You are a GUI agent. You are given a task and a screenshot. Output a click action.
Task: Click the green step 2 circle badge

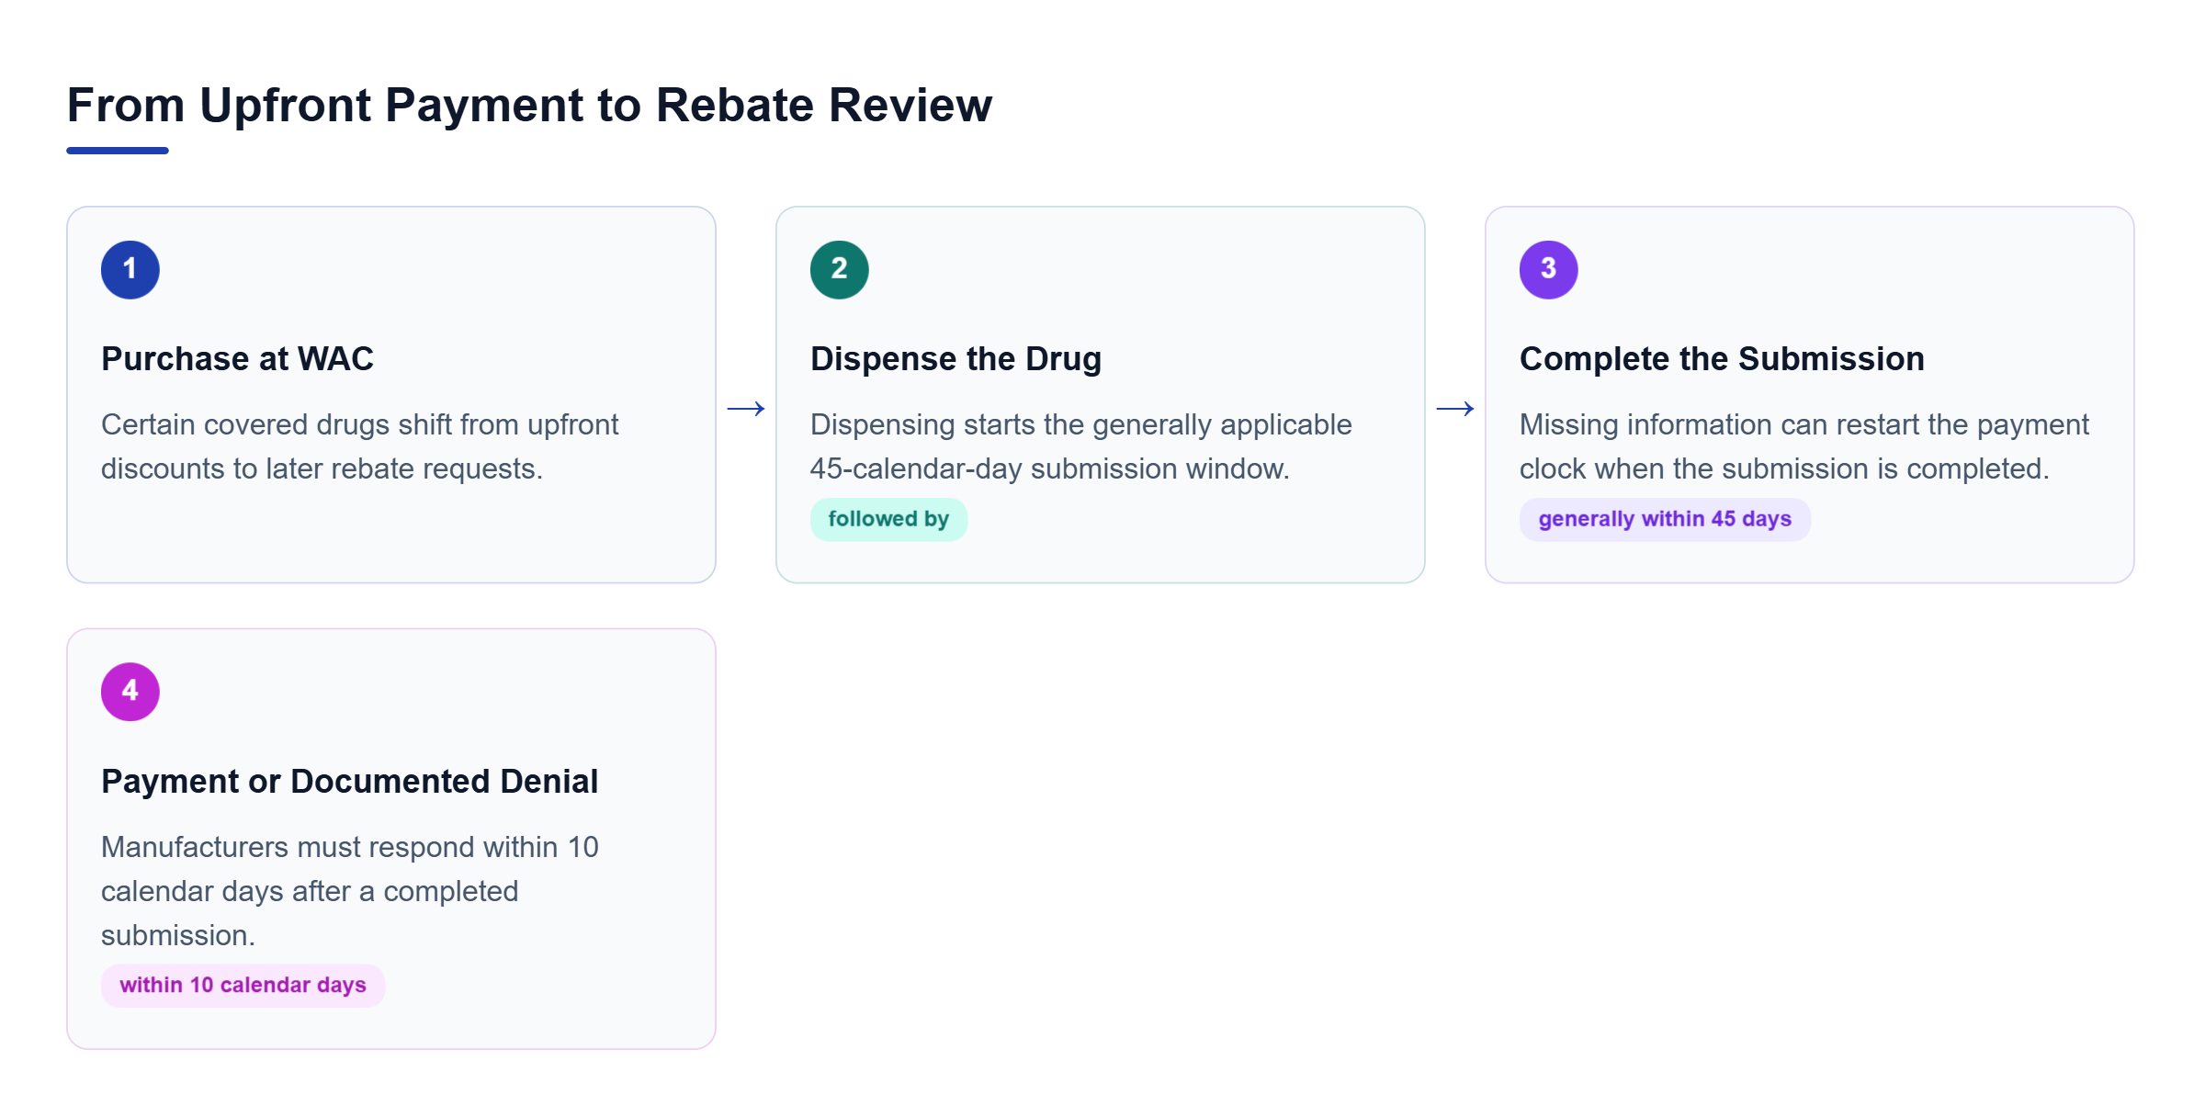pos(840,270)
